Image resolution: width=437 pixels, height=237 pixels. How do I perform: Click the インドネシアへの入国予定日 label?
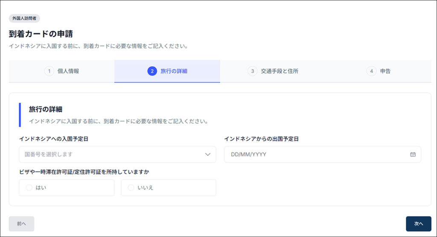pos(54,139)
